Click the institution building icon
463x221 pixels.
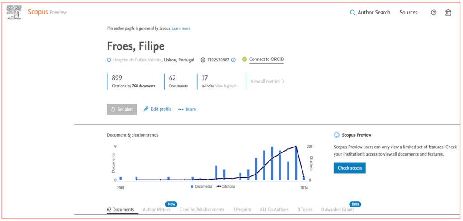448,13
